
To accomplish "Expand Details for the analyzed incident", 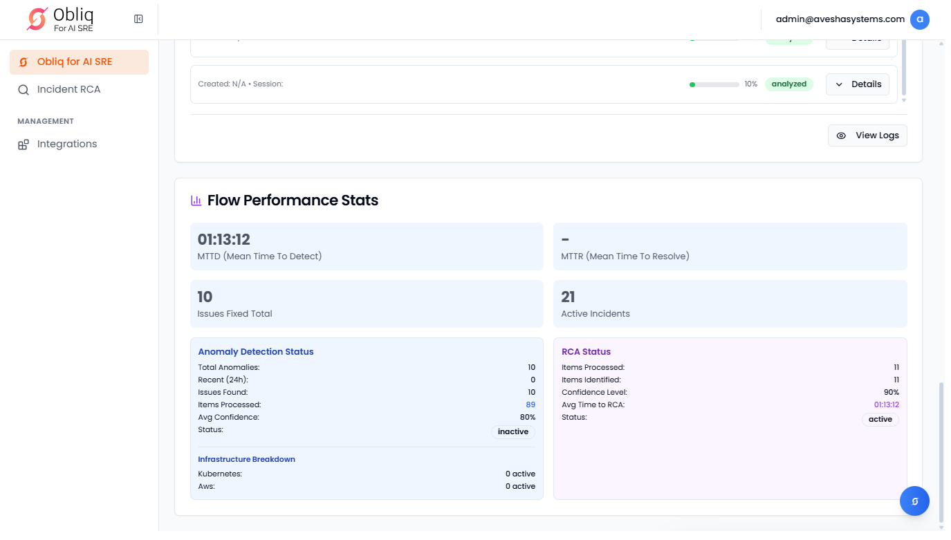I will click(x=858, y=84).
